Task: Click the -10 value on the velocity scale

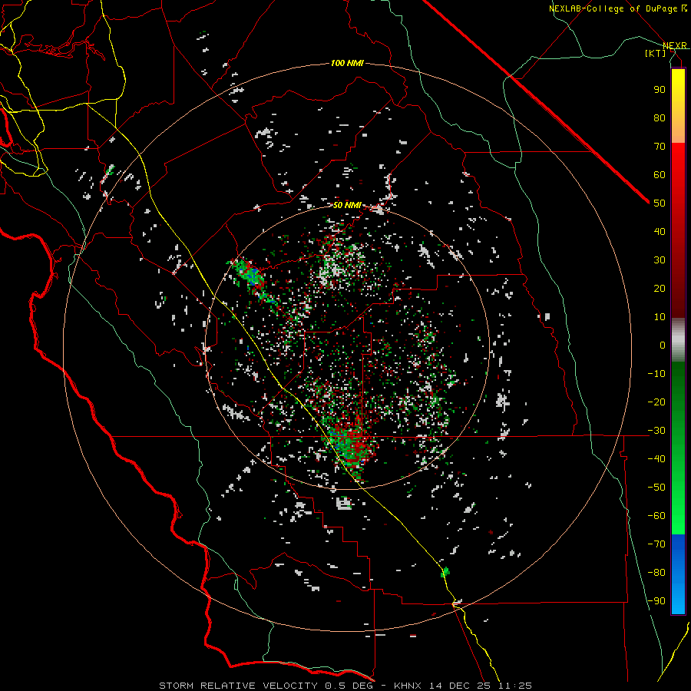Action: pyautogui.click(x=656, y=374)
